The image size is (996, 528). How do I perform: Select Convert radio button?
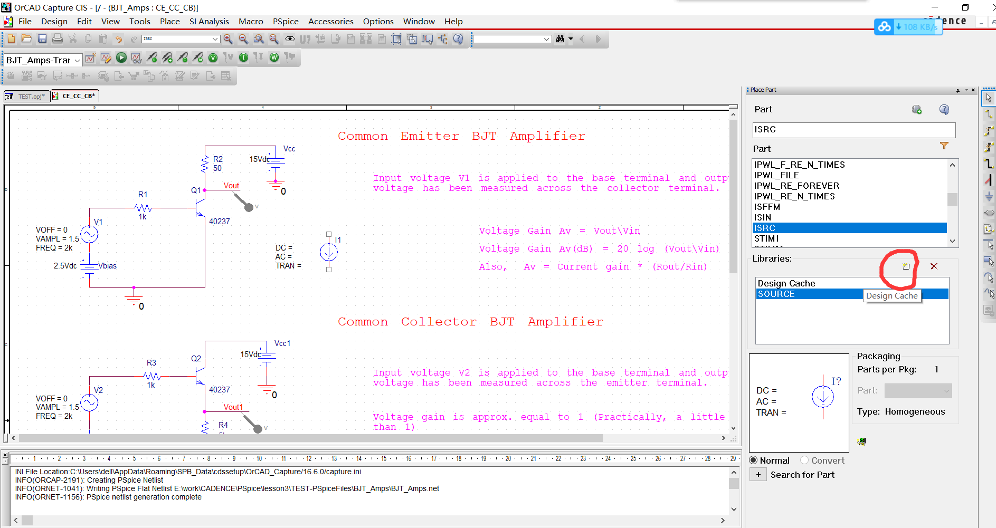point(804,460)
